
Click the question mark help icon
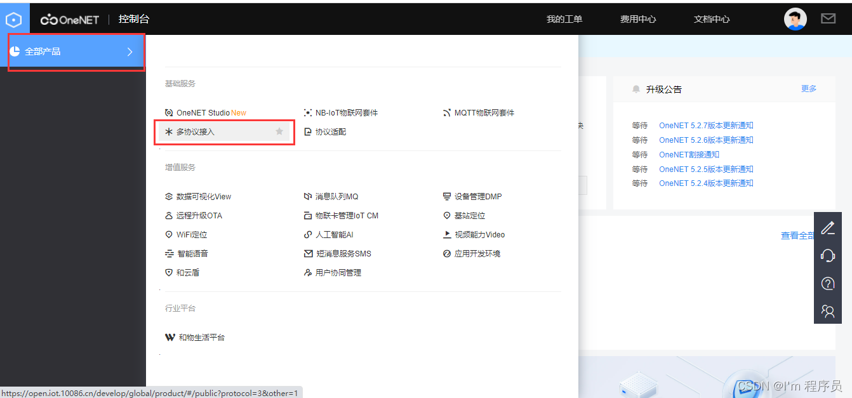point(828,283)
